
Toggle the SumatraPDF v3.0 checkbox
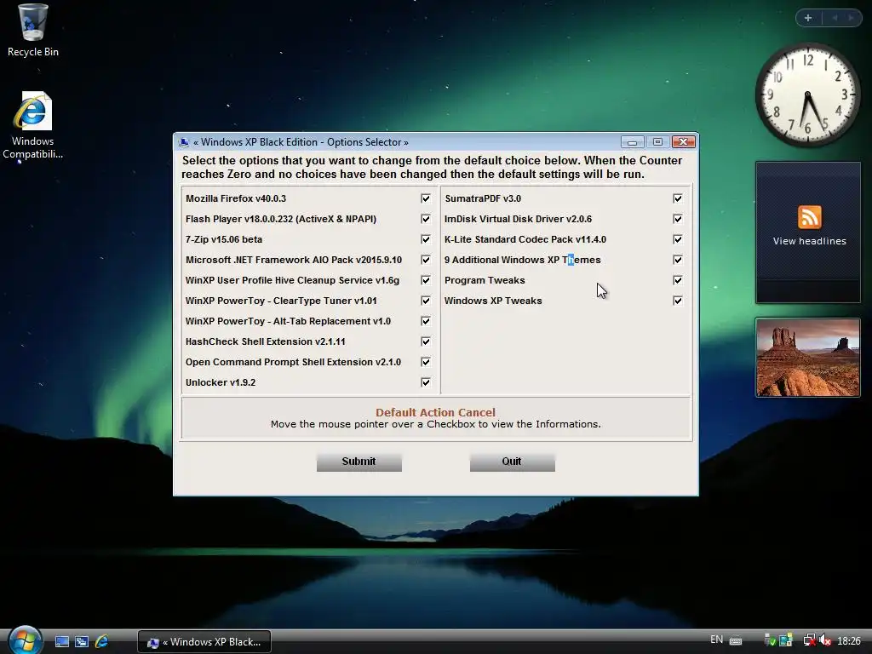coord(678,198)
